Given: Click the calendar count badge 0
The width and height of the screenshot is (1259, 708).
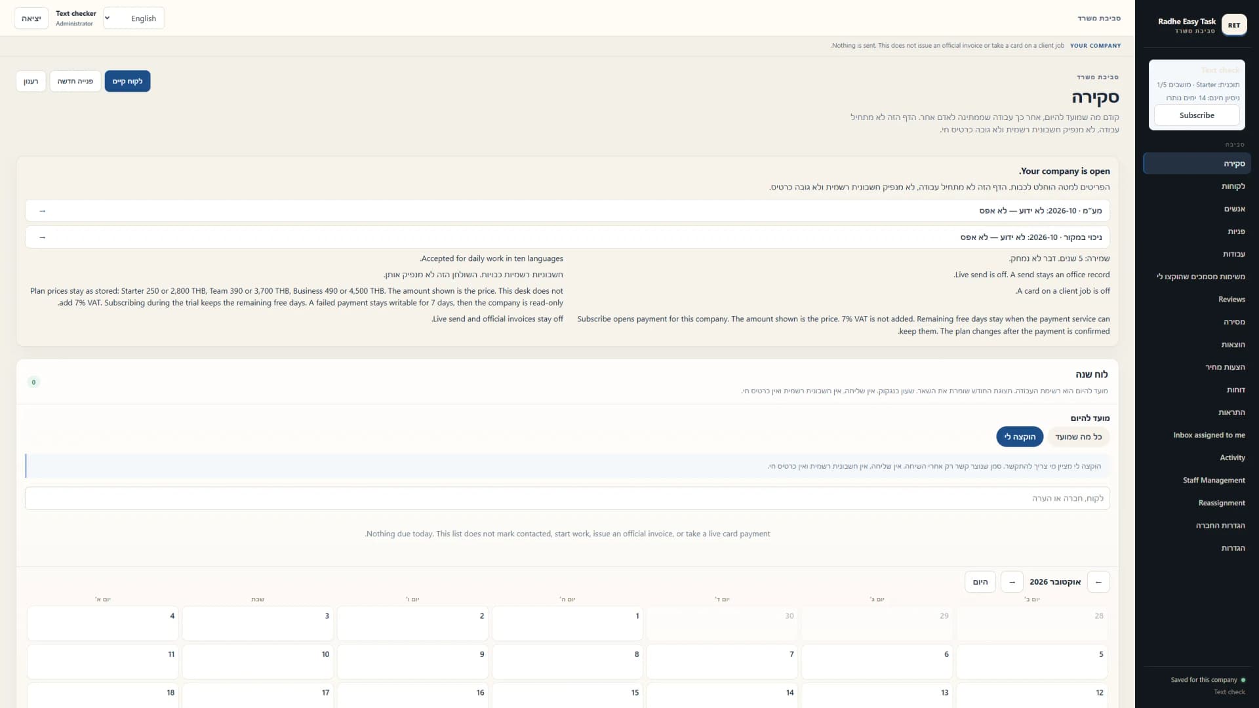Looking at the screenshot, I should coord(34,382).
